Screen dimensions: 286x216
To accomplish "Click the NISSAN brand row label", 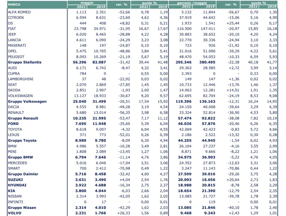I will 15,196.
